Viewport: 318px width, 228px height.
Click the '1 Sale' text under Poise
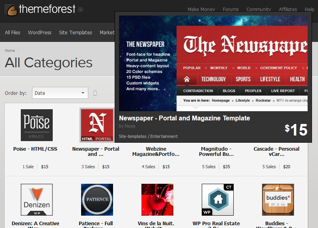tap(28, 167)
